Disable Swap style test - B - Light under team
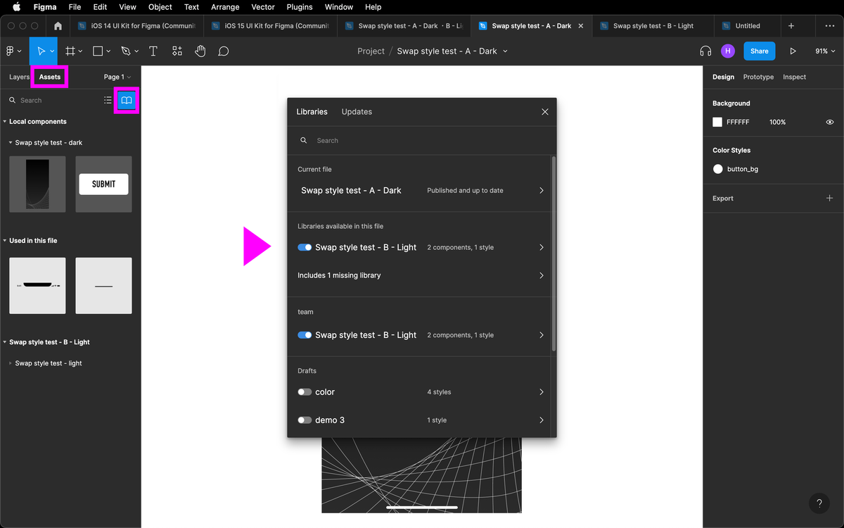Image resolution: width=844 pixels, height=528 pixels. [305, 336]
